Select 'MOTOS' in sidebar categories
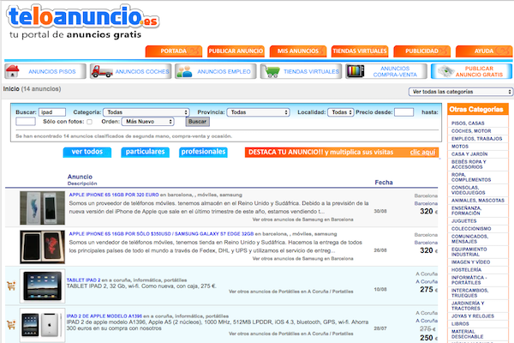Viewport: 514px width, 343px height. [460, 147]
